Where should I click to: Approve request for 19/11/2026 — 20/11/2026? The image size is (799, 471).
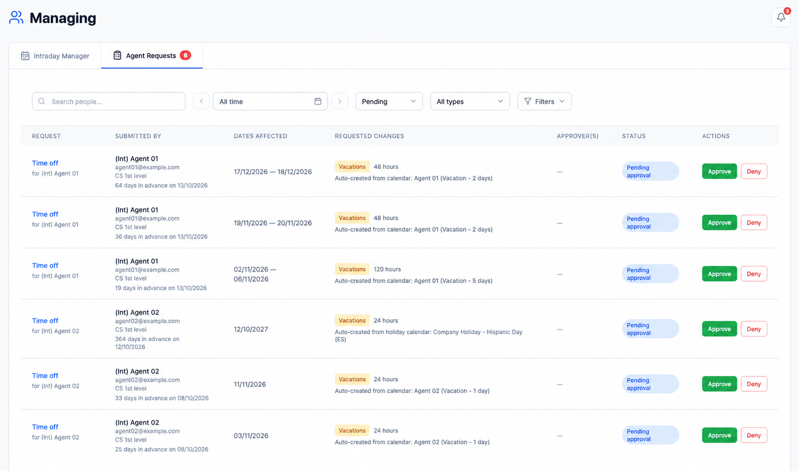719,223
